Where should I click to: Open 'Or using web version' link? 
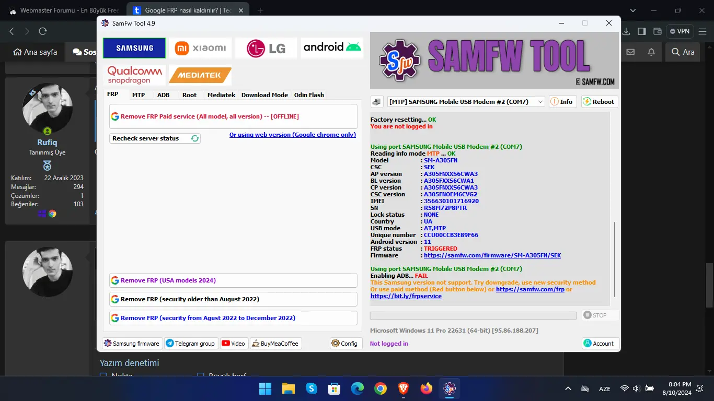pos(293,135)
